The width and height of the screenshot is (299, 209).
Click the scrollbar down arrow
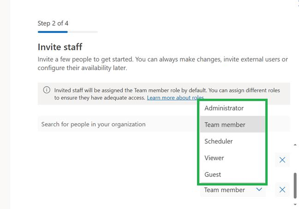pos(295,203)
